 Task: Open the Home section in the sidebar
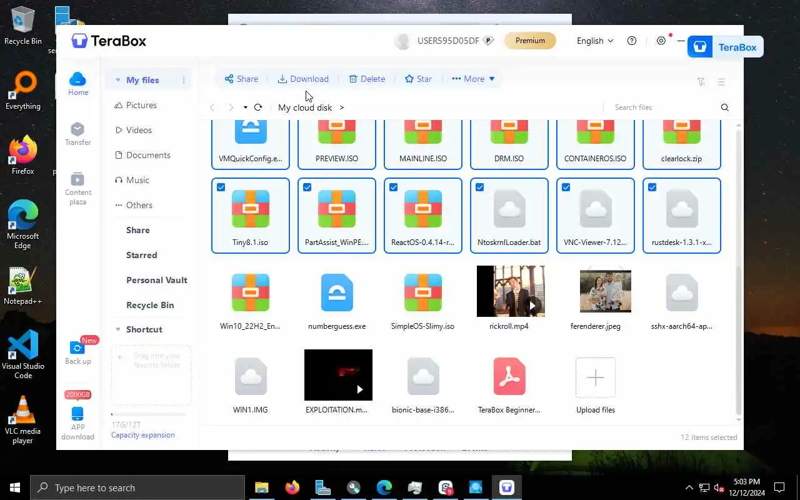(77, 84)
